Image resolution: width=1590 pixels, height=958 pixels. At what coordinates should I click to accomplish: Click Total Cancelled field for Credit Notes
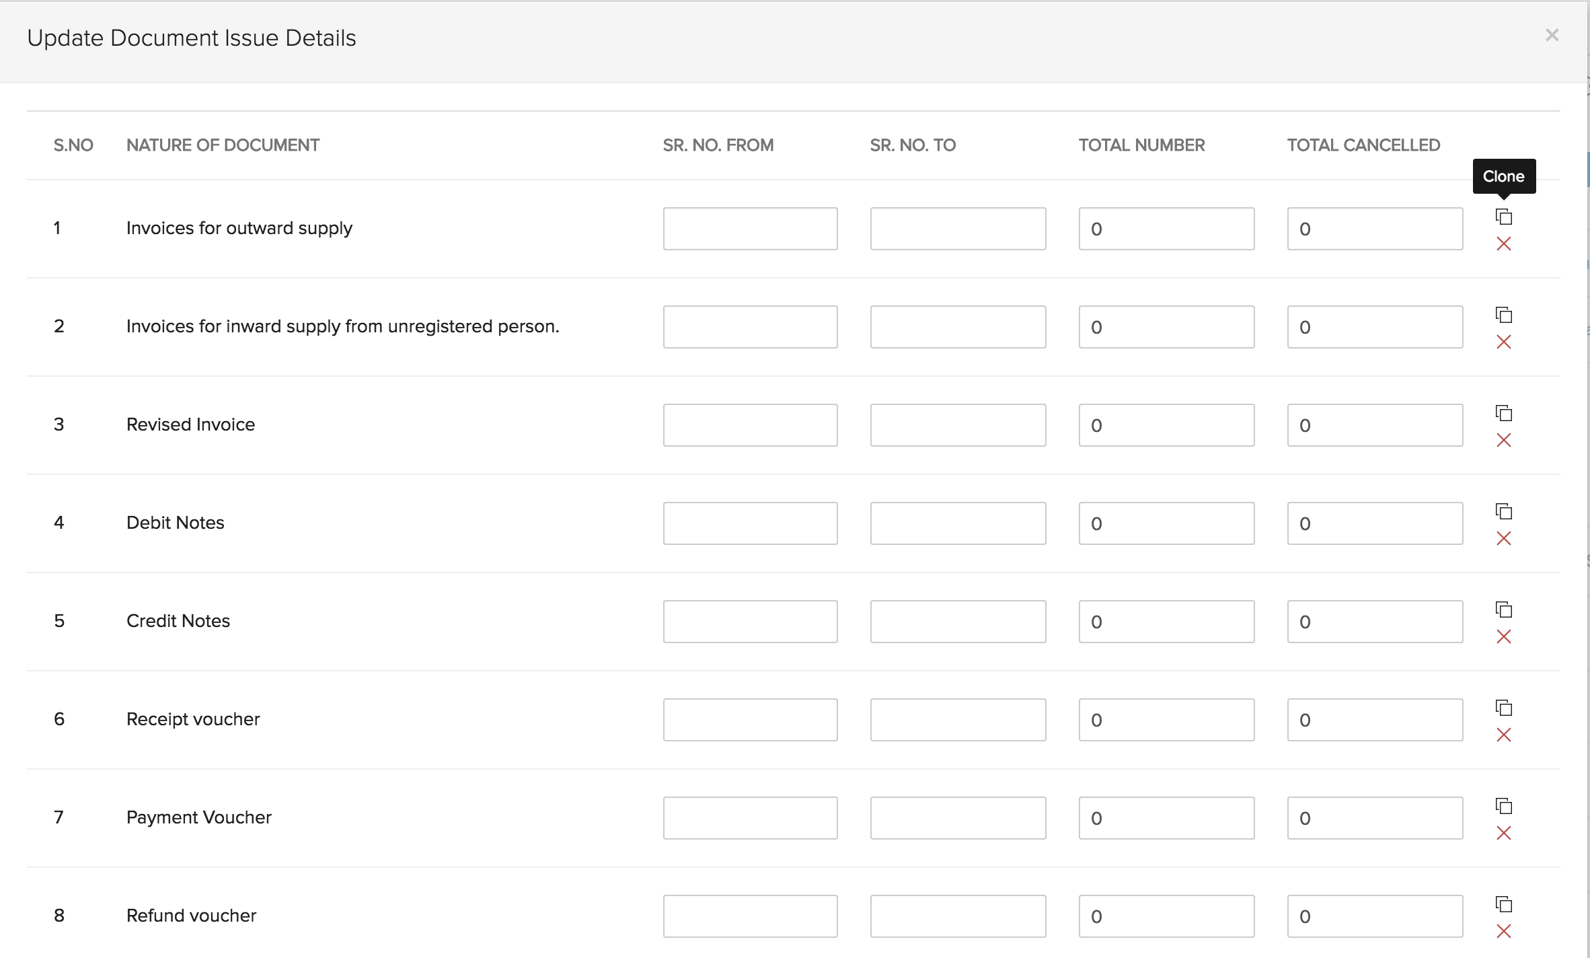[x=1375, y=622]
